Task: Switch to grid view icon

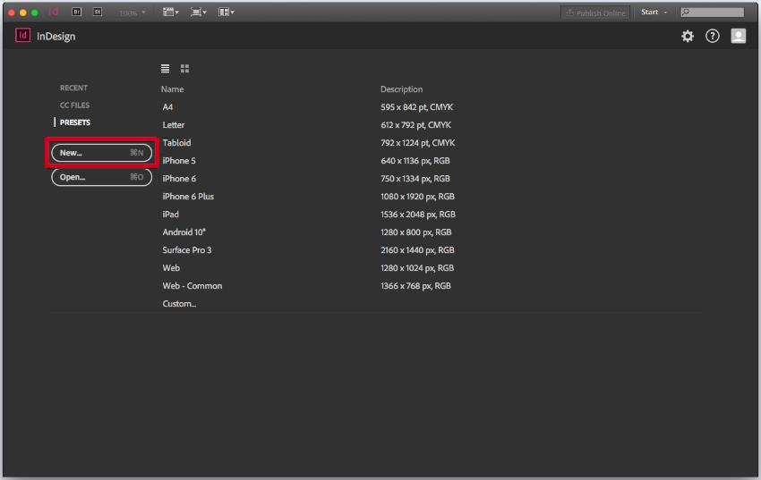Action: [x=185, y=69]
